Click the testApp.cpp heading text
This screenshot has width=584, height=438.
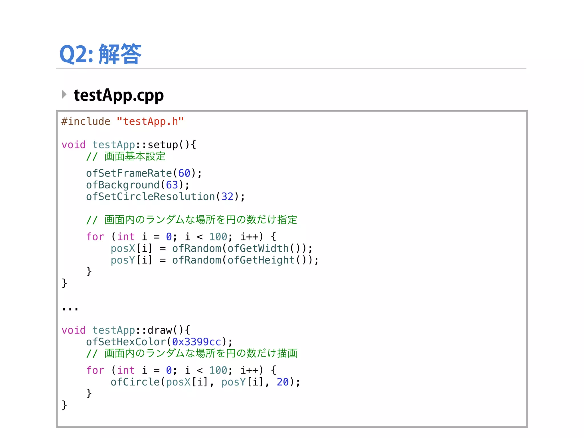coord(119,95)
